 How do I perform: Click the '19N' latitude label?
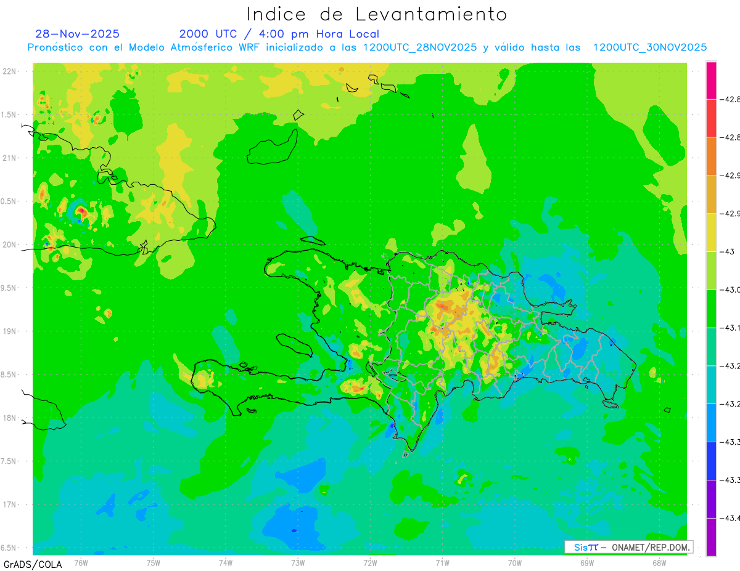tap(9, 331)
